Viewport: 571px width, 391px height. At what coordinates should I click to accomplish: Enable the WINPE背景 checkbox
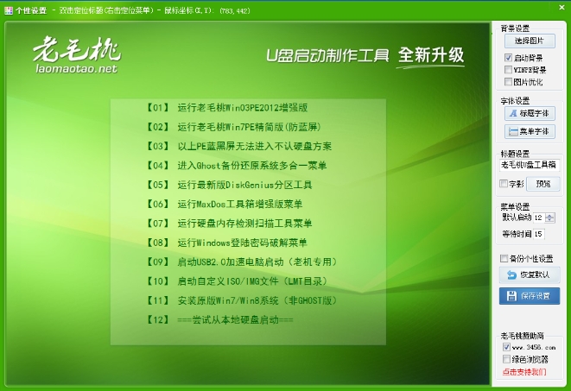[508, 69]
